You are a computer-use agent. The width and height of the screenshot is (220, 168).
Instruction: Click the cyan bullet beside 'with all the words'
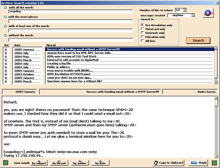(6, 8)
